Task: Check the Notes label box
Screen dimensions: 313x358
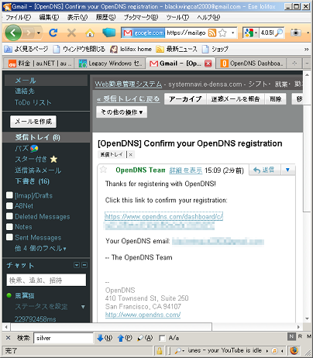Action: pos(9,226)
